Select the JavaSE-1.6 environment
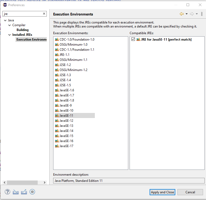 [x=64, y=90]
